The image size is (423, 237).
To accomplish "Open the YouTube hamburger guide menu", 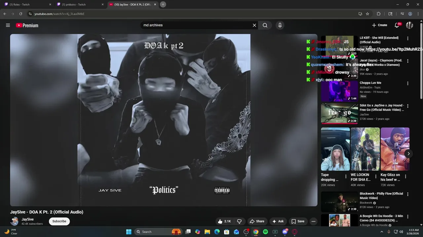I will [x=8, y=25].
